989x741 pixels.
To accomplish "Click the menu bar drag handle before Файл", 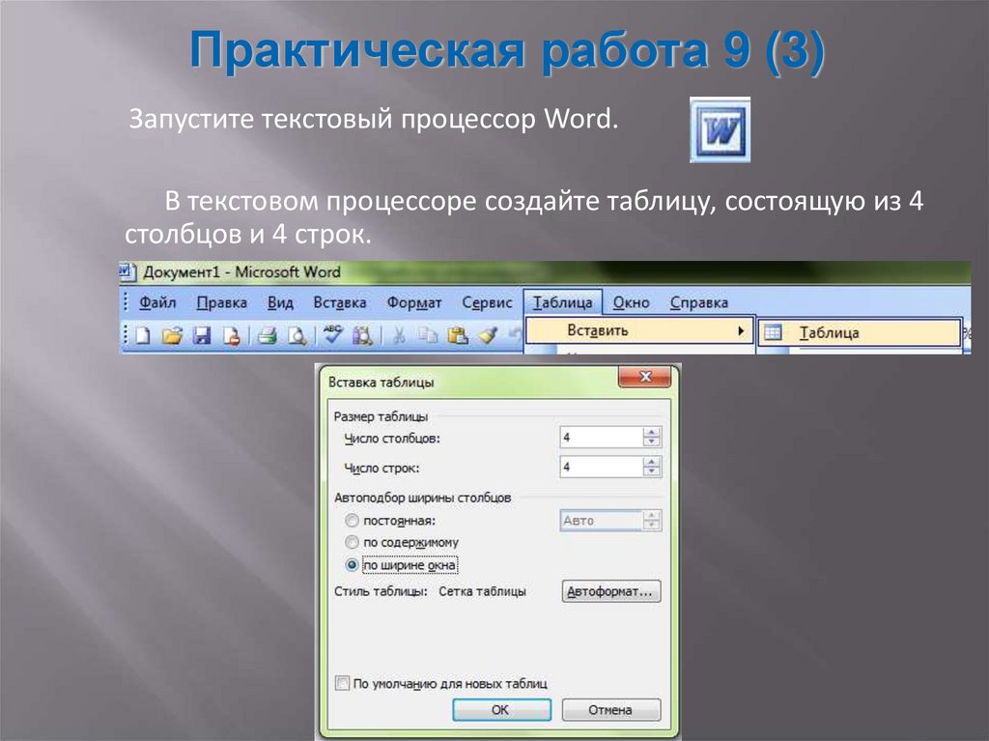I will pyautogui.click(x=126, y=302).
